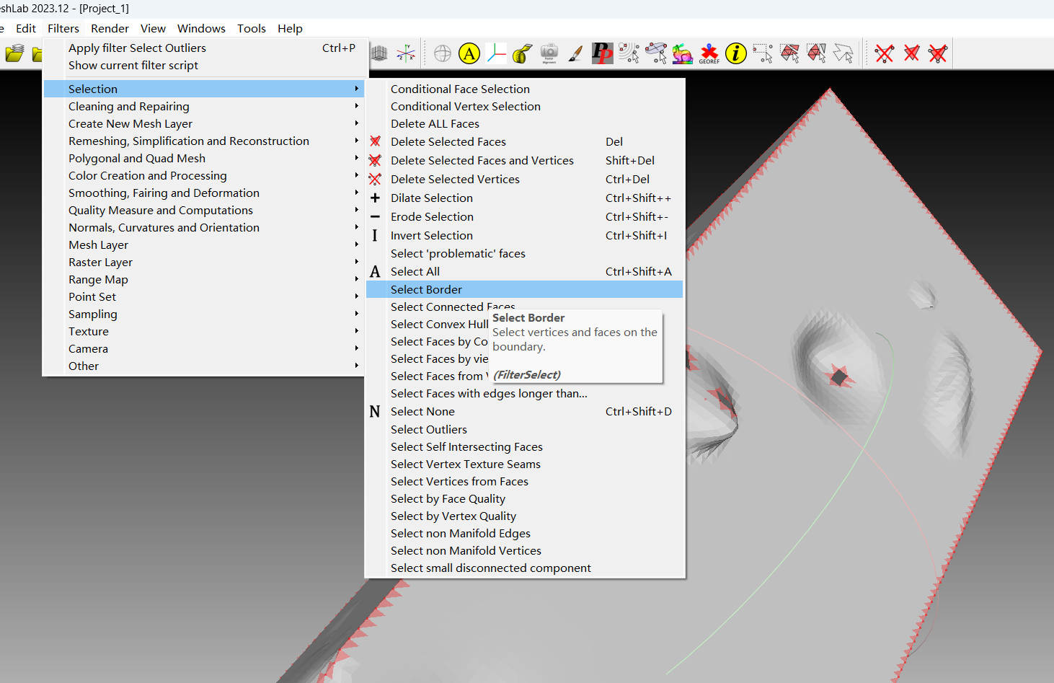The width and height of the screenshot is (1054, 683).
Task: Choose Conditional Vertex Selection
Action: click(524, 106)
